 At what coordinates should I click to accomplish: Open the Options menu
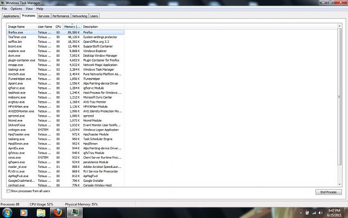(x=16, y=9)
